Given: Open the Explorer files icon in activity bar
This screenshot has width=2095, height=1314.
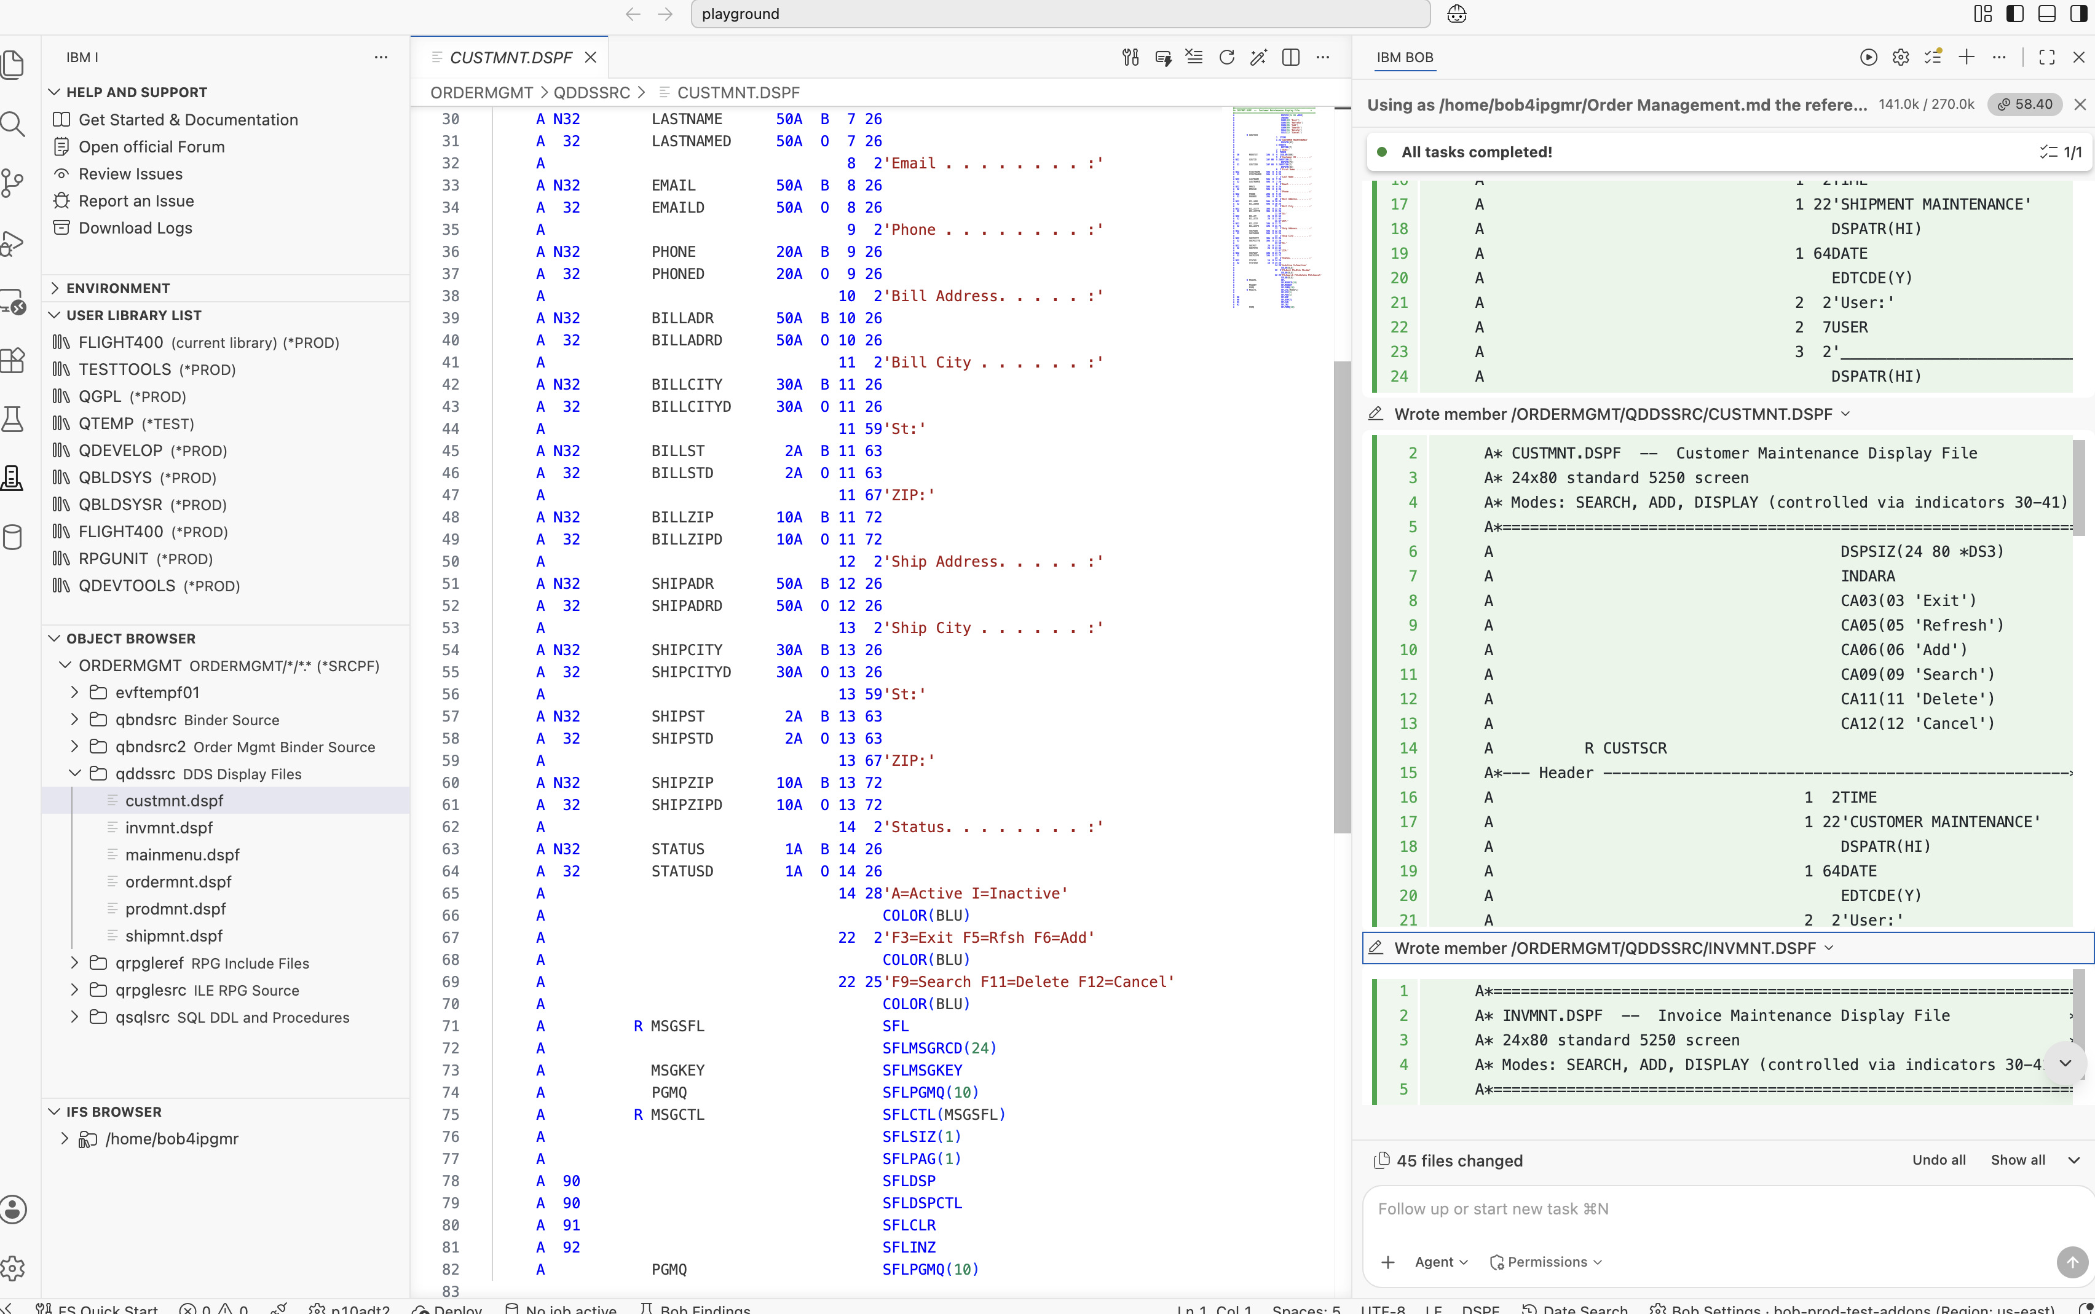Looking at the screenshot, I should coord(12,65).
